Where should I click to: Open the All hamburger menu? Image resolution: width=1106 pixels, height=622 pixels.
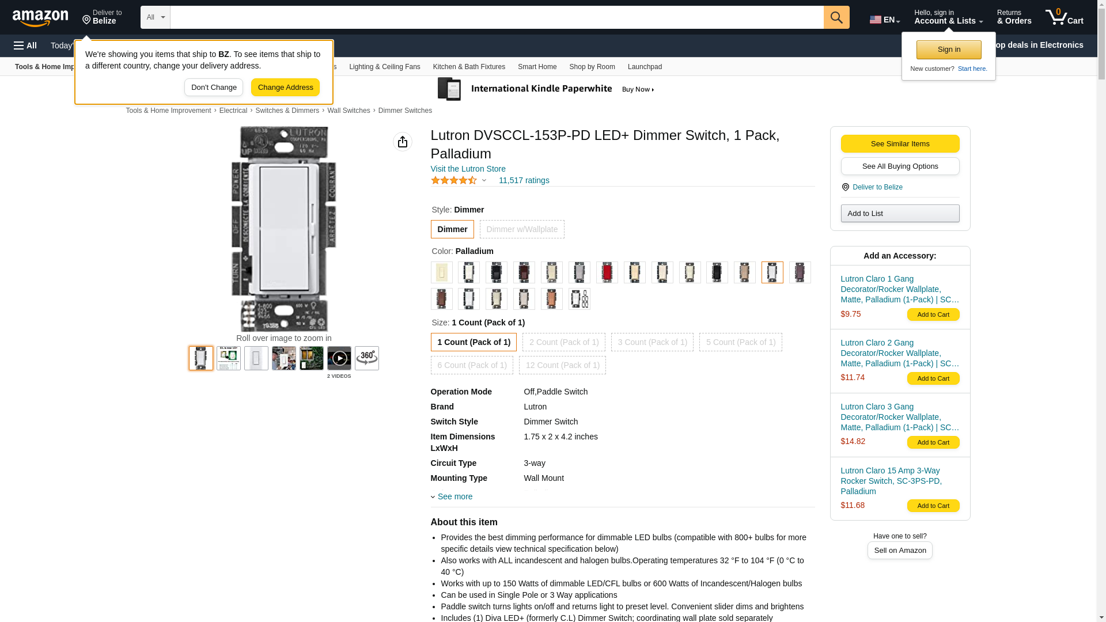click(25, 45)
